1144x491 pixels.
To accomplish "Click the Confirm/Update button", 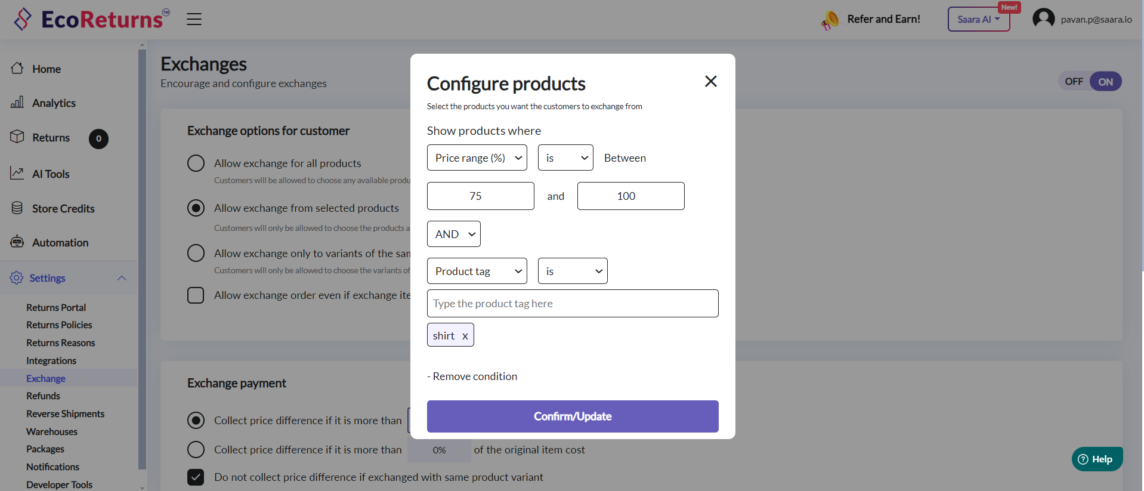I will [572, 416].
